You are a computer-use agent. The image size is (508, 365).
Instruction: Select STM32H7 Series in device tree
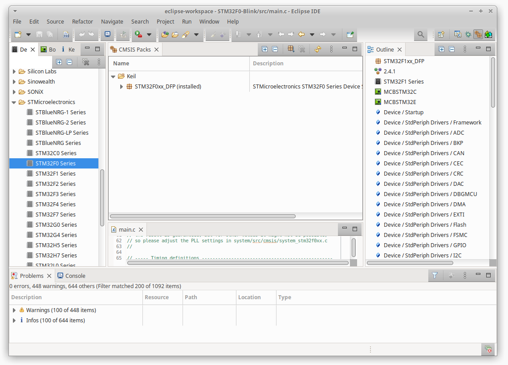[56, 255]
